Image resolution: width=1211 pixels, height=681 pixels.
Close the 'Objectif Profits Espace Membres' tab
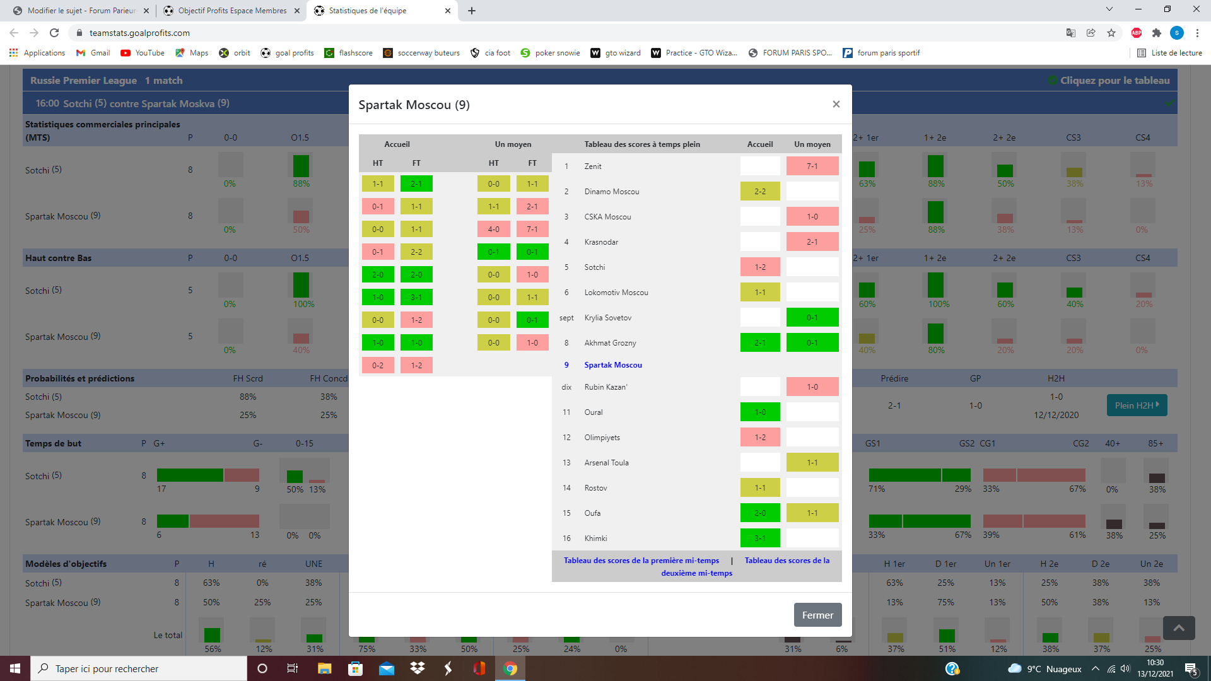pos(297,11)
